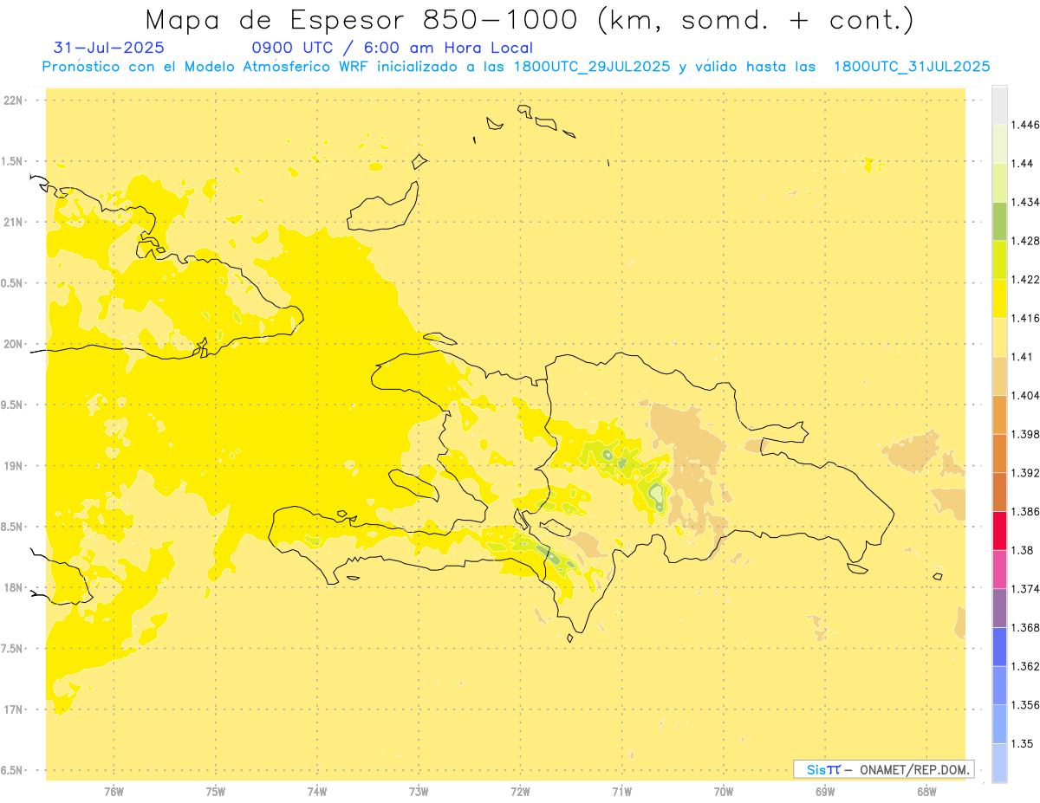Click the '0.5N' latitude axis label
Screen dimensions: 1040x803
pos(13,283)
